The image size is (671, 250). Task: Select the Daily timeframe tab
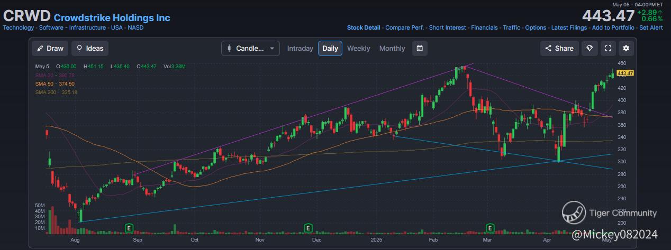(x=330, y=48)
